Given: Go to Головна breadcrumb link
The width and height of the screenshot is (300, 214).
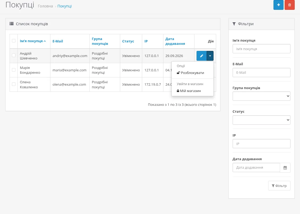Looking at the screenshot, I should point(45,6).
